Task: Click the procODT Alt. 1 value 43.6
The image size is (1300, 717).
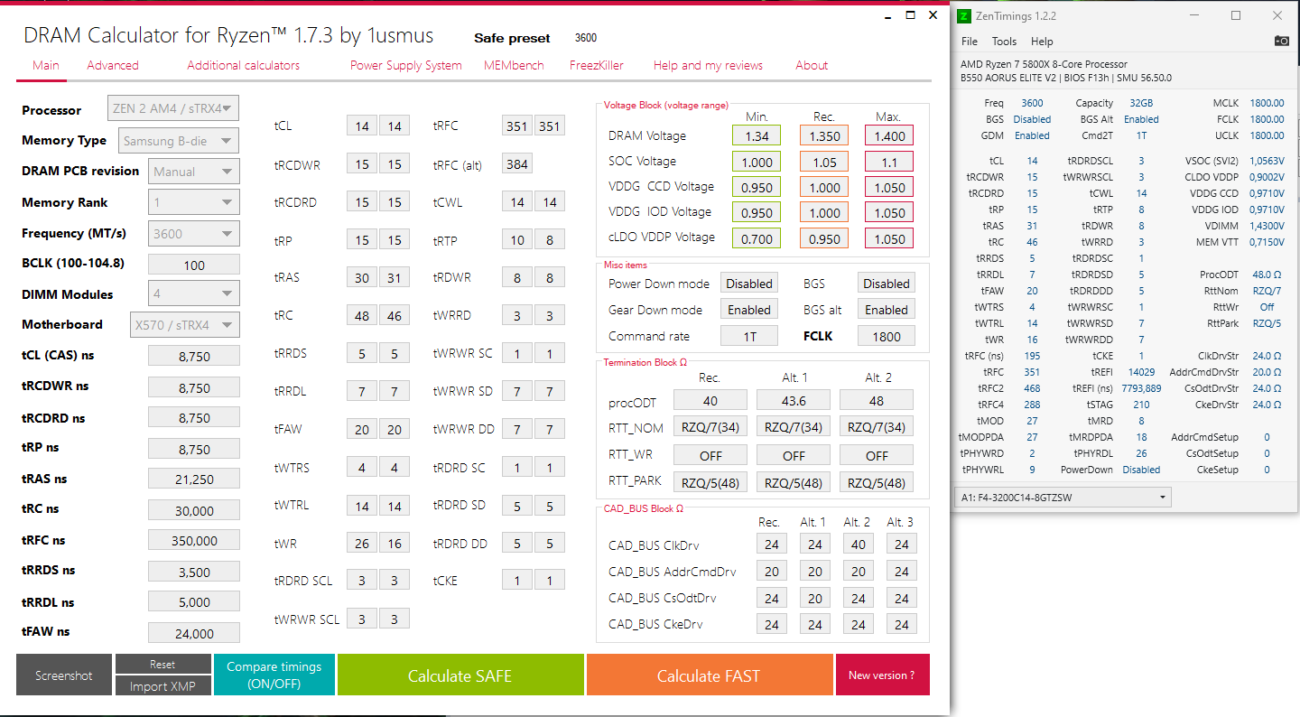Action: [794, 400]
